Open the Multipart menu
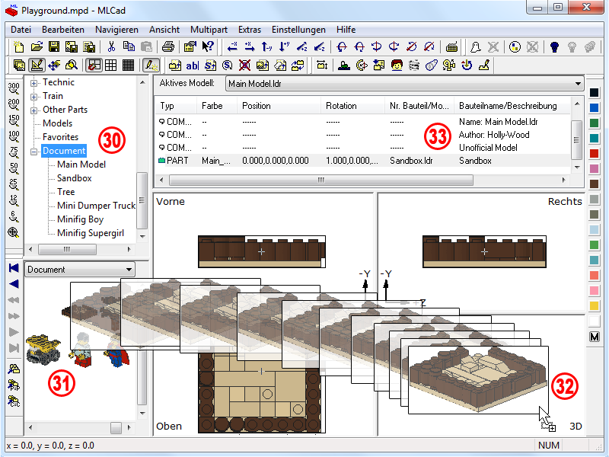Viewport: 609px width, 457px height. [x=209, y=30]
